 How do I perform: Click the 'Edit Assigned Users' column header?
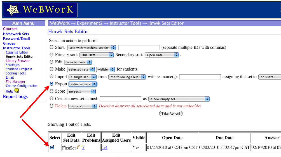click(x=116, y=138)
